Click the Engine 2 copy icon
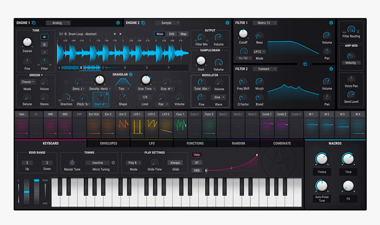 (x=143, y=23)
